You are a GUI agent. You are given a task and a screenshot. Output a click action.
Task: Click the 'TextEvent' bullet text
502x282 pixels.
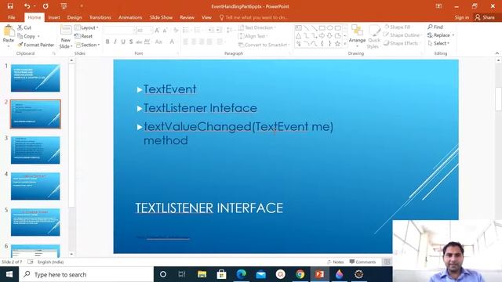point(169,89)
